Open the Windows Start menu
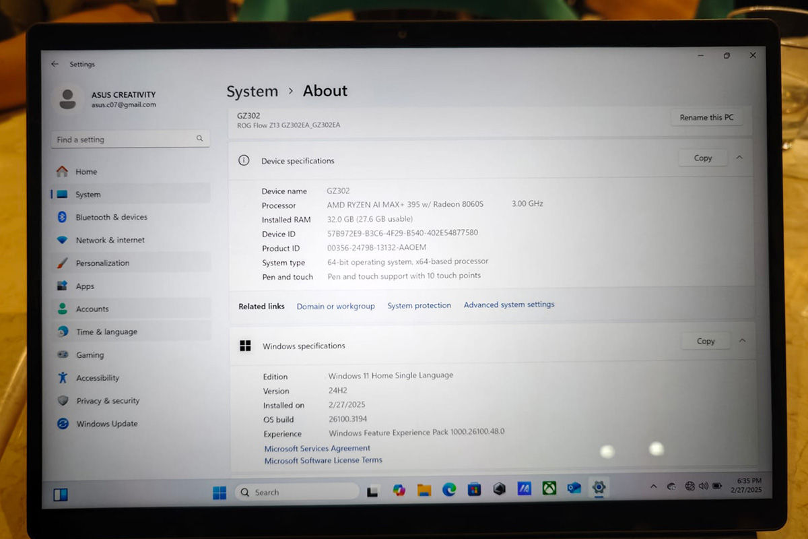Screen dimensions: 808x539 [x=220, y=493]
